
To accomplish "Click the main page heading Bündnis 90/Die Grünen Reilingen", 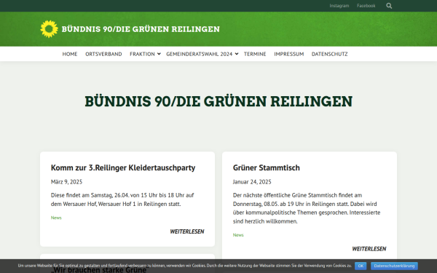I will click(219, 101).
